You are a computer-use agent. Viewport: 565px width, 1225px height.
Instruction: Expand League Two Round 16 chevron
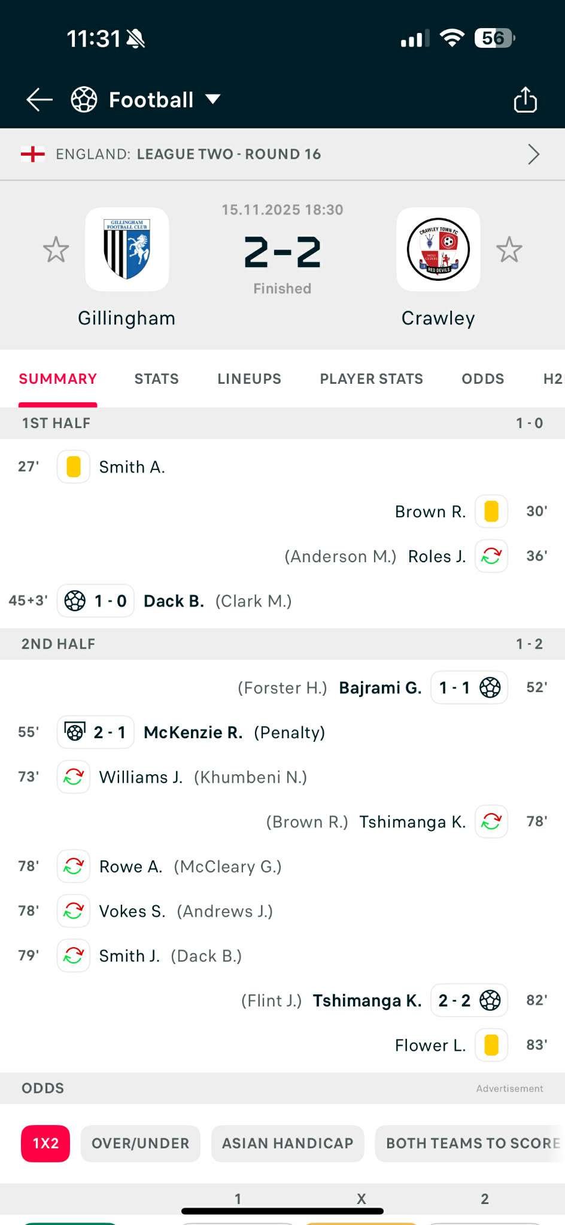coord(533,154)
